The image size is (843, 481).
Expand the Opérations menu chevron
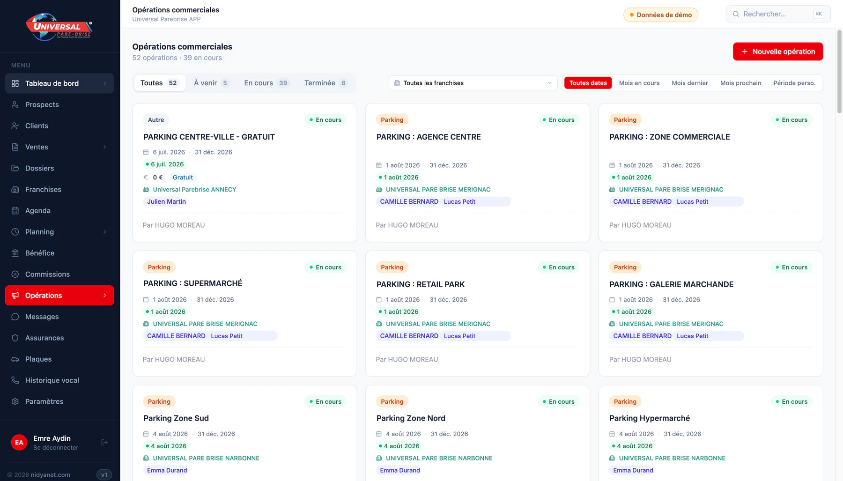[x=104, y=296]
